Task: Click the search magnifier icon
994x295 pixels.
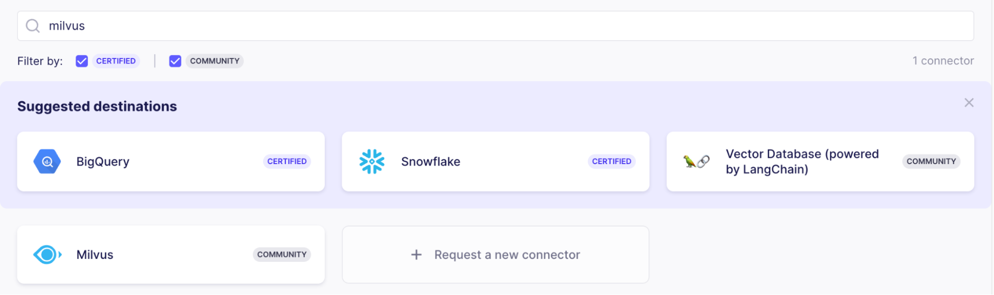Action: 33,26
